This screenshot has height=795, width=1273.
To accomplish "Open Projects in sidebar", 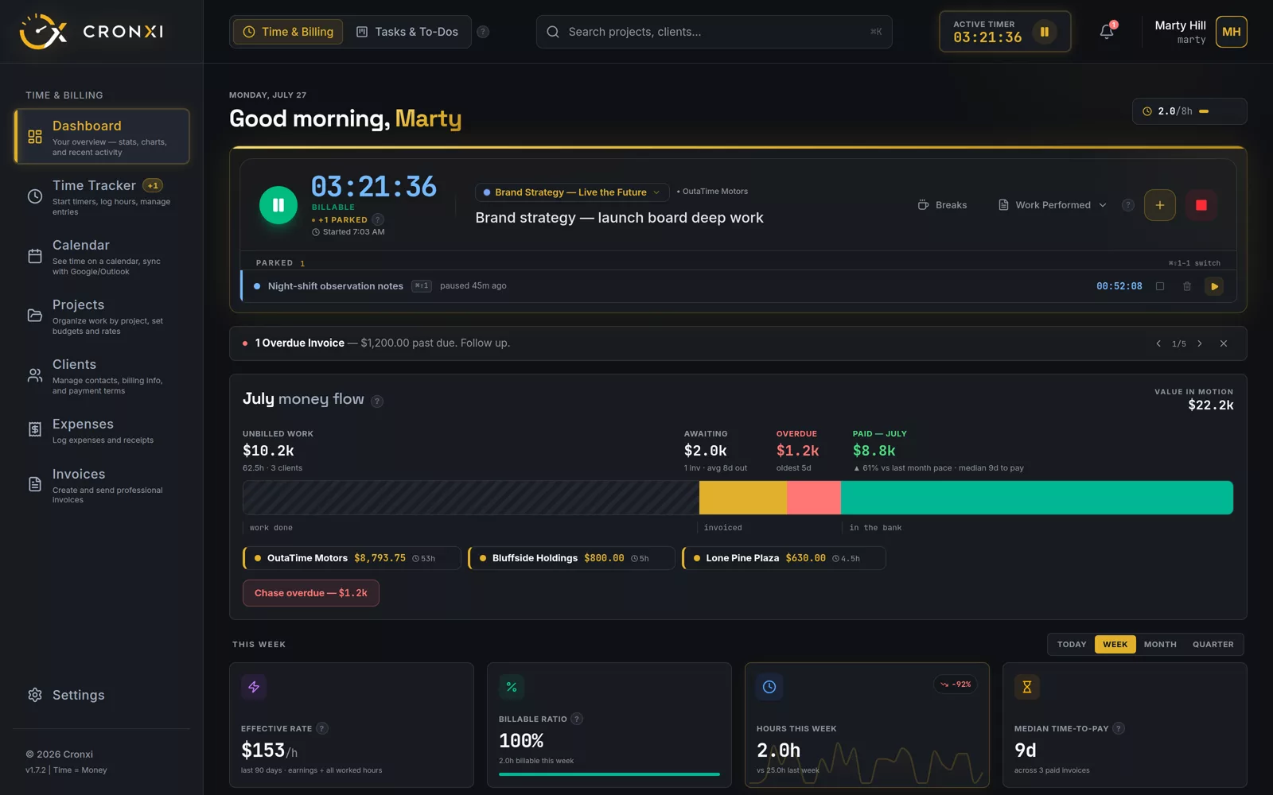I will click(102, 316).
